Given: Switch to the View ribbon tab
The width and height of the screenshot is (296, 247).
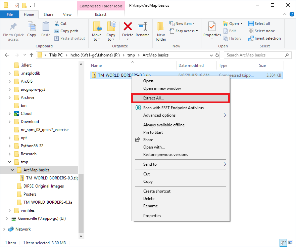Looking at the screenshot, I should click(67, 14).
